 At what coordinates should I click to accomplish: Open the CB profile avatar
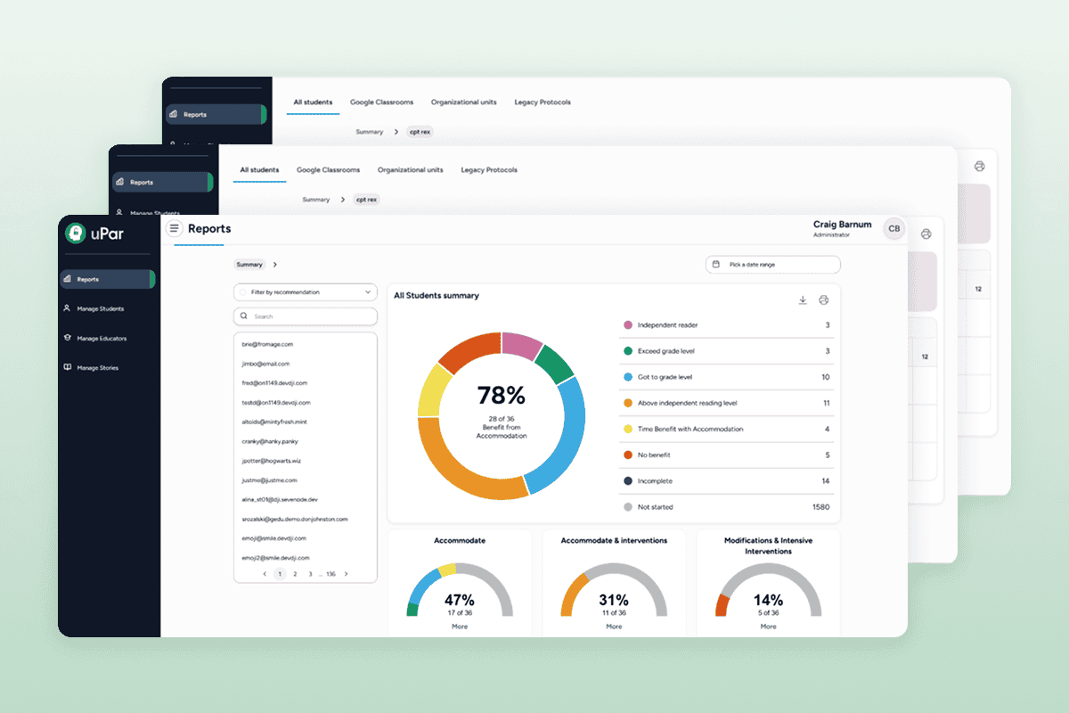894,229
